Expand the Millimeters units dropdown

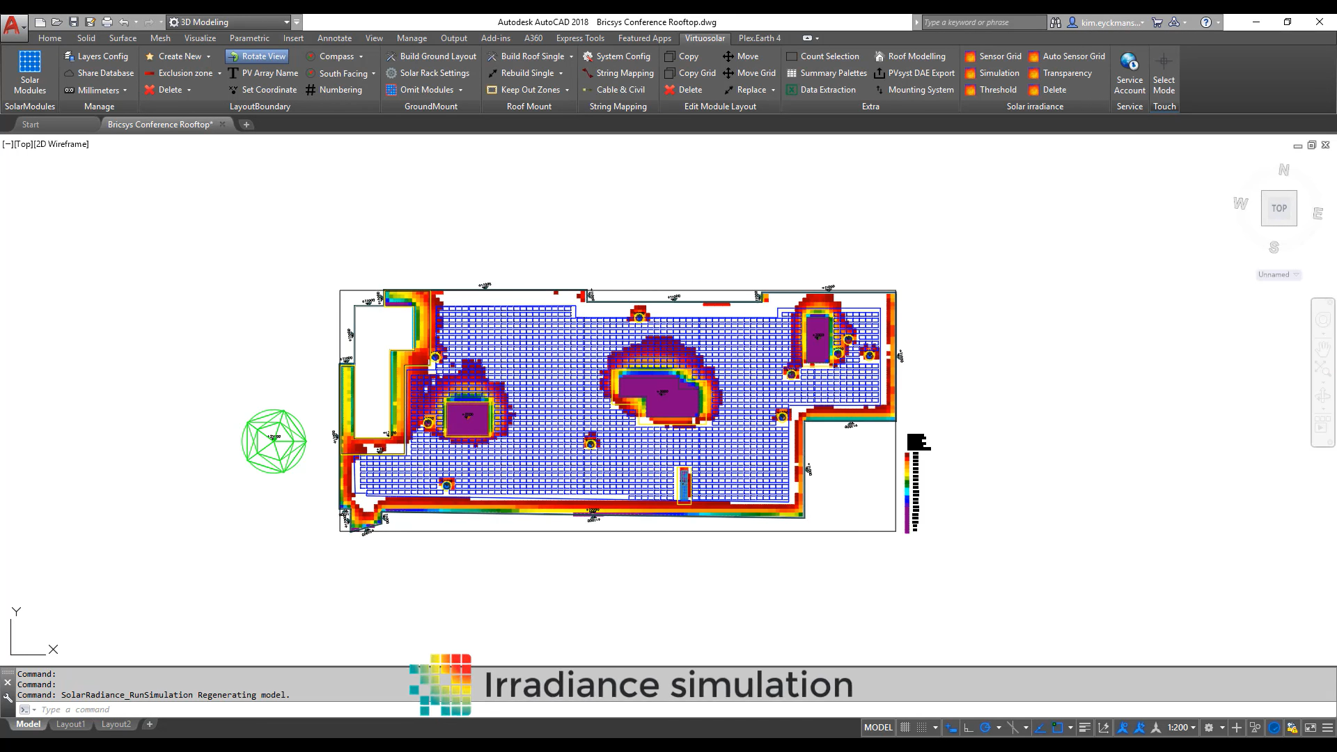pos(125,91)
